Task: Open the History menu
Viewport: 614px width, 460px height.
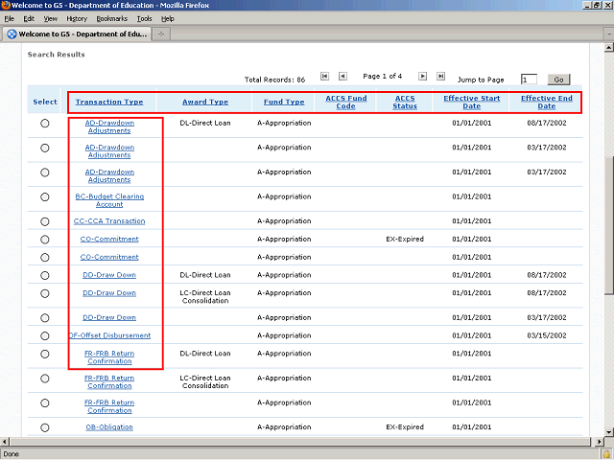Action: [77, 18]
